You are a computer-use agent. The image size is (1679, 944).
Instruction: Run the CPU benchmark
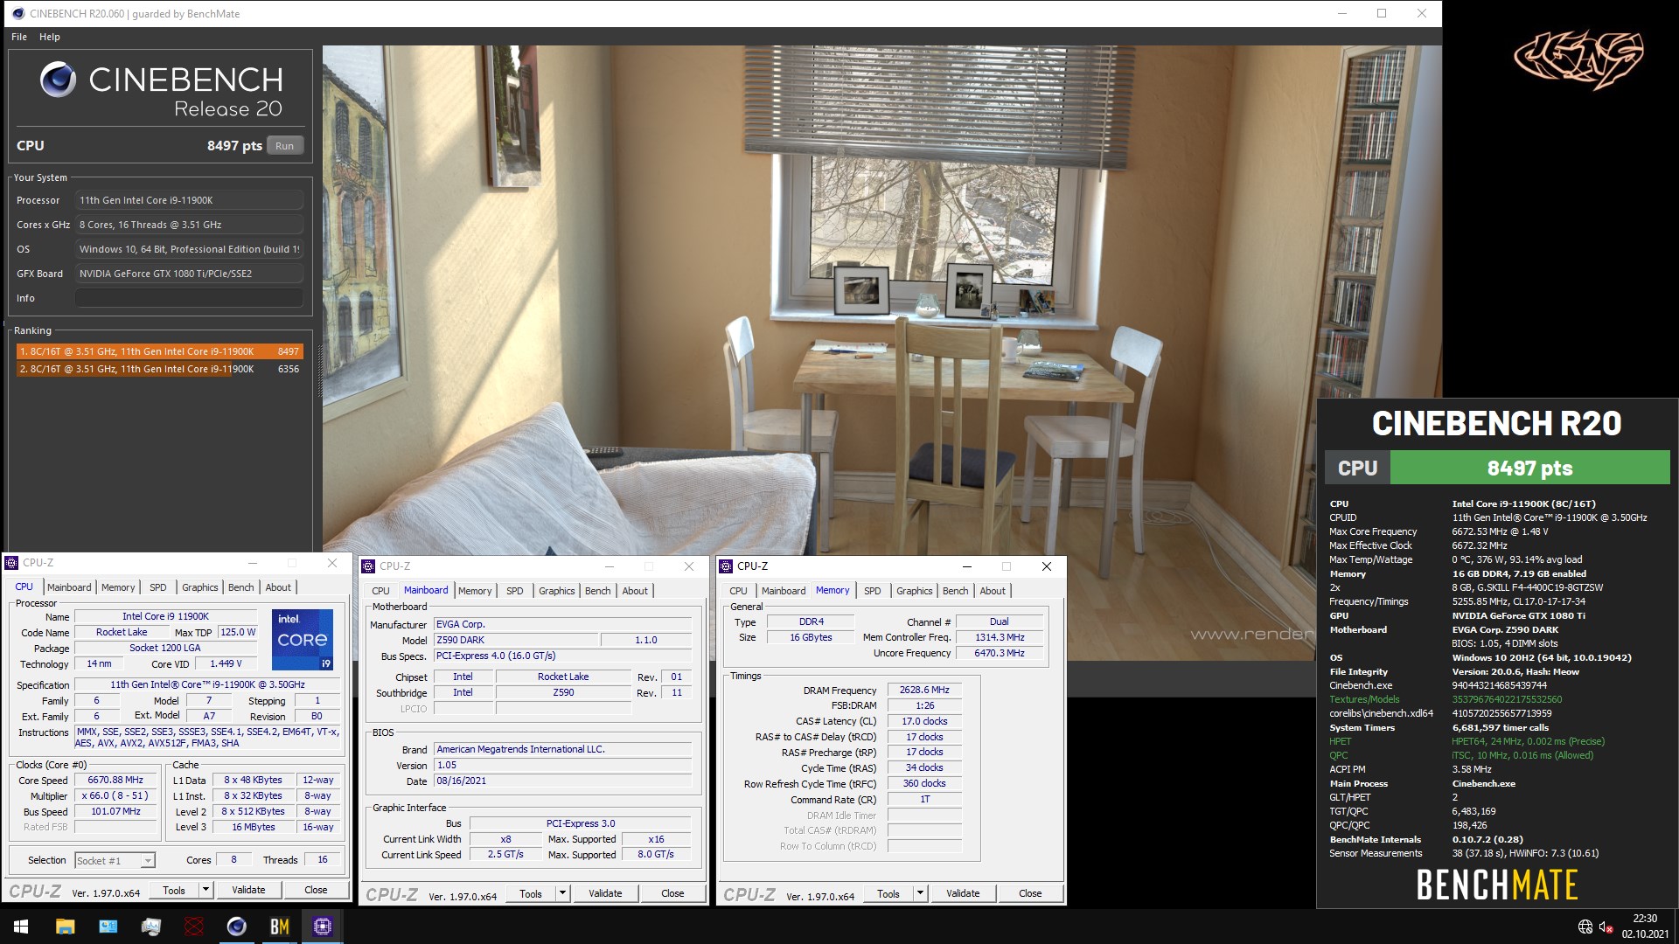(284, 146)
